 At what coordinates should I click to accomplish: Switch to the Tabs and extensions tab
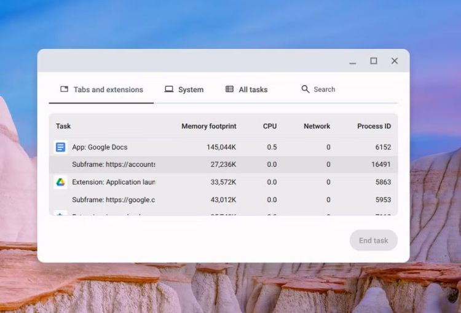click(101, 90)
